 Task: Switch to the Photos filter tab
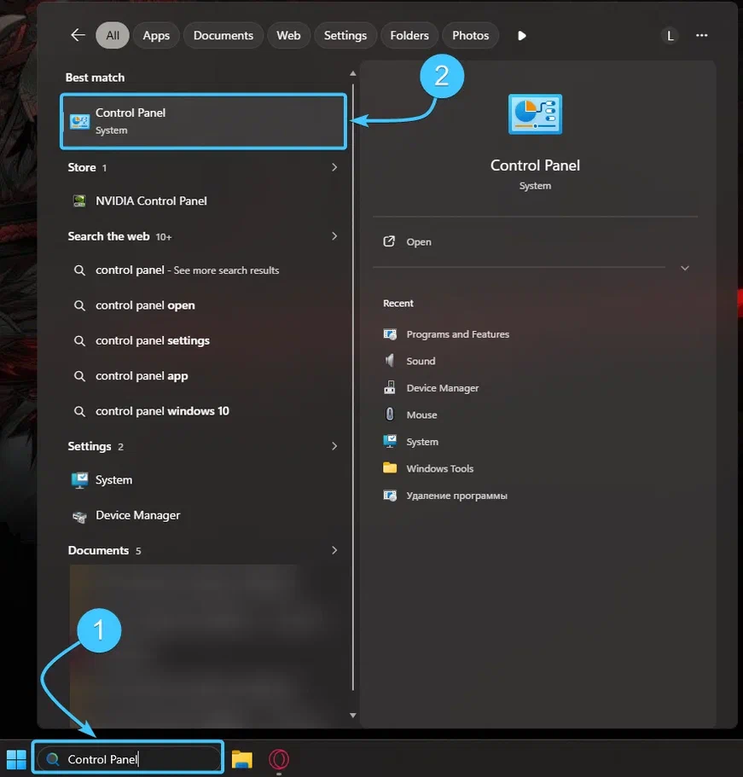(470, 36)
